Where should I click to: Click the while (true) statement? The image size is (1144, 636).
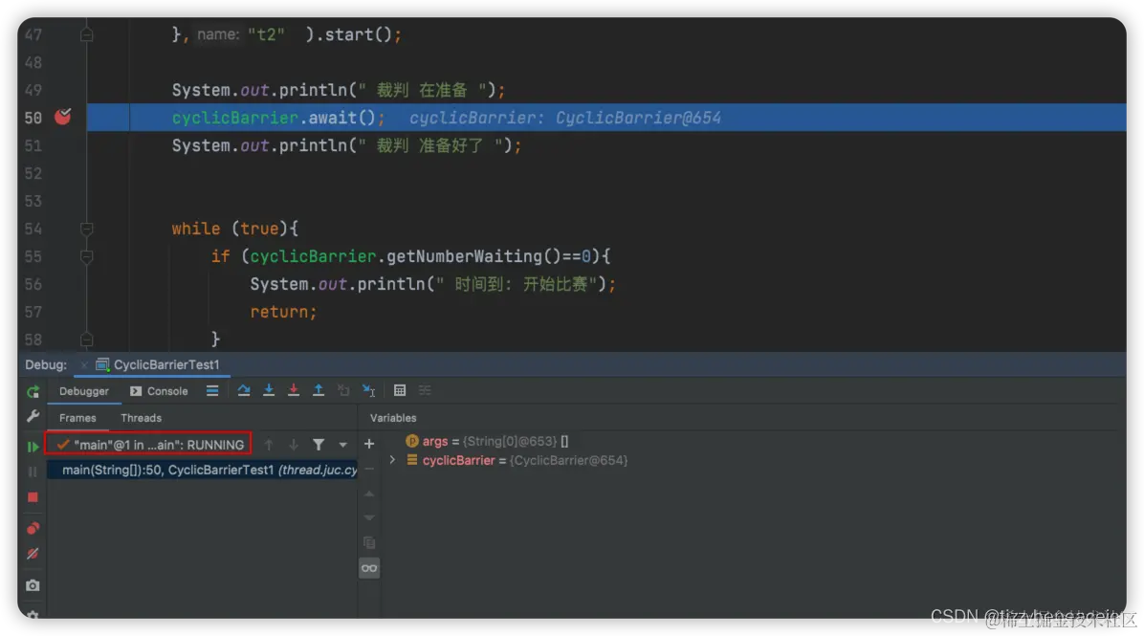(x=235, y=229)
